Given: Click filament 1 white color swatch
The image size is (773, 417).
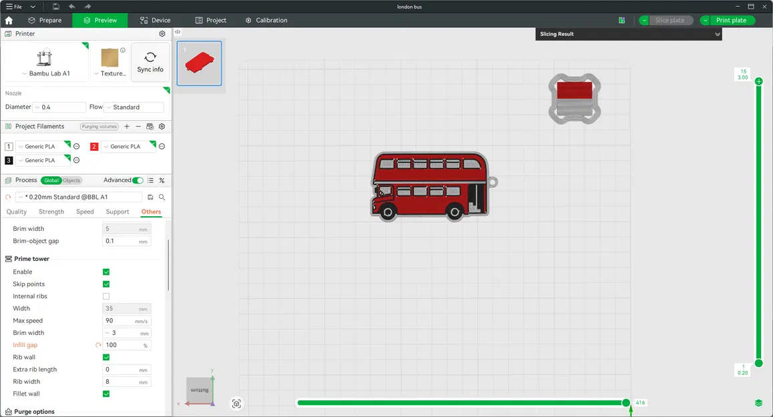Looking at the screenshot, I should coord(9,146).
